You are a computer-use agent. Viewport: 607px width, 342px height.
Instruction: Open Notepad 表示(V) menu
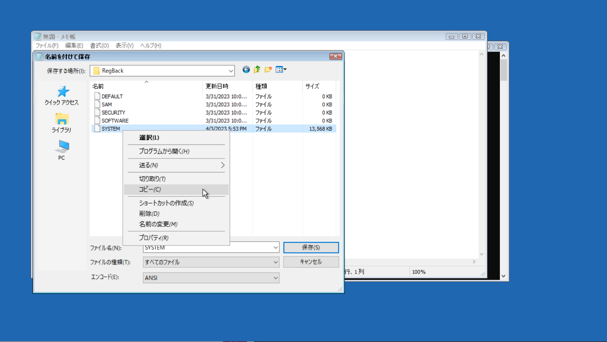pos(125,46)
